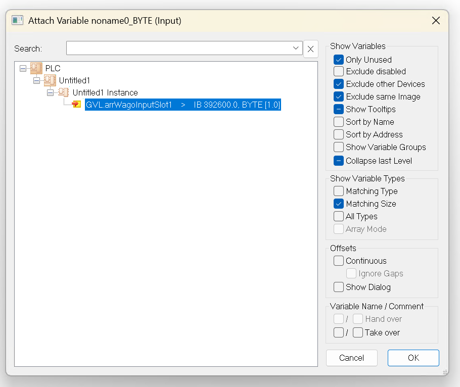The width and height of the screenshot is (460, 387).
Task: Clear search with the X button
Action: tap(310, 49)
